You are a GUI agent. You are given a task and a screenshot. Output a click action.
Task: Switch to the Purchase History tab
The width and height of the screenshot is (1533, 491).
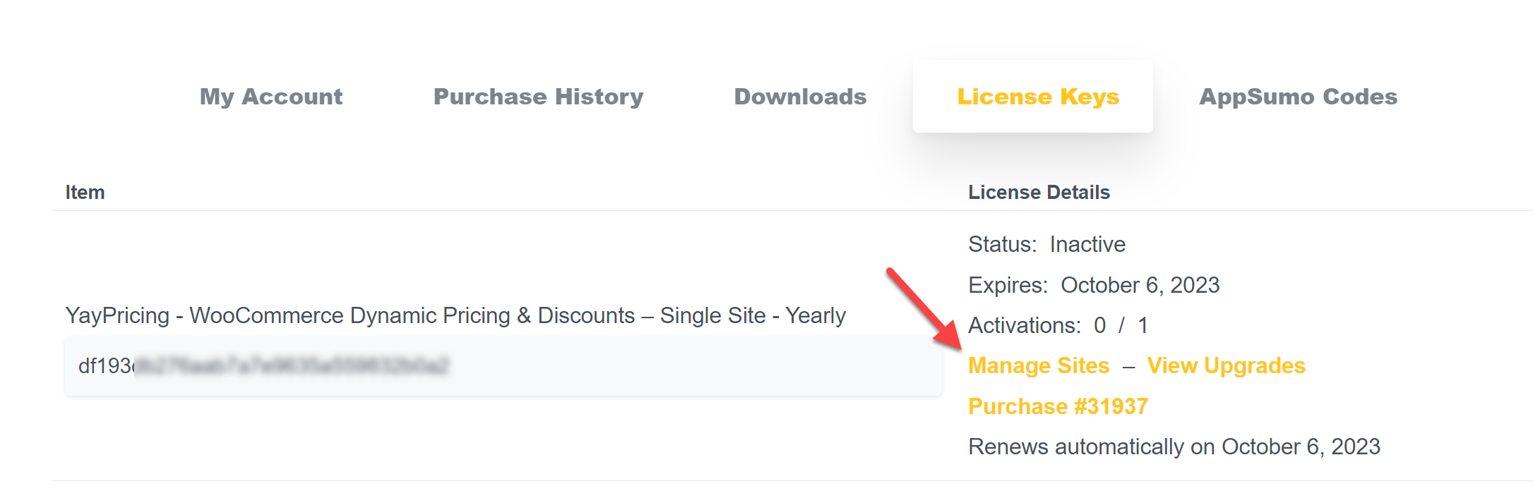point(538,97)
